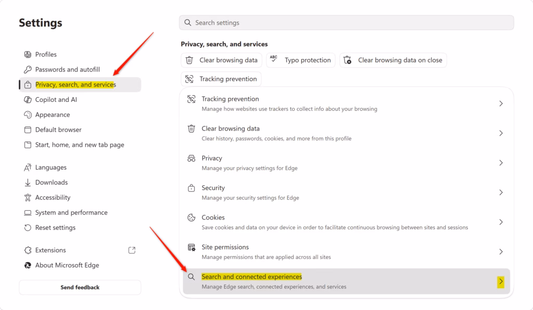Click Tracking prevention quick chip
This screenshot has height=310, width=533.
click(x=221, y=79)
